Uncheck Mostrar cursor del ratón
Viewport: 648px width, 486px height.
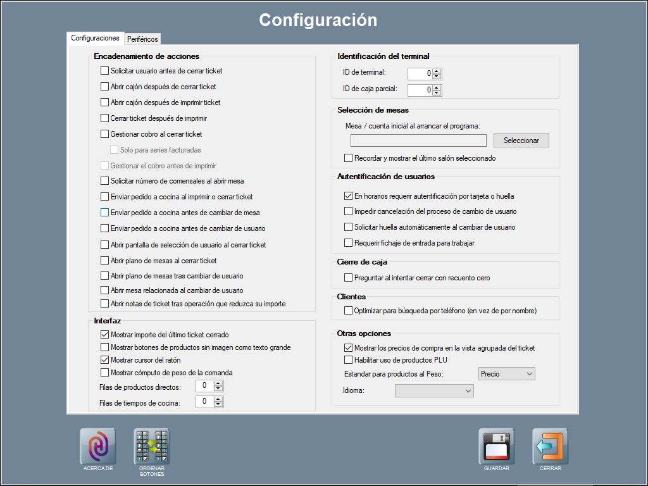105,360
